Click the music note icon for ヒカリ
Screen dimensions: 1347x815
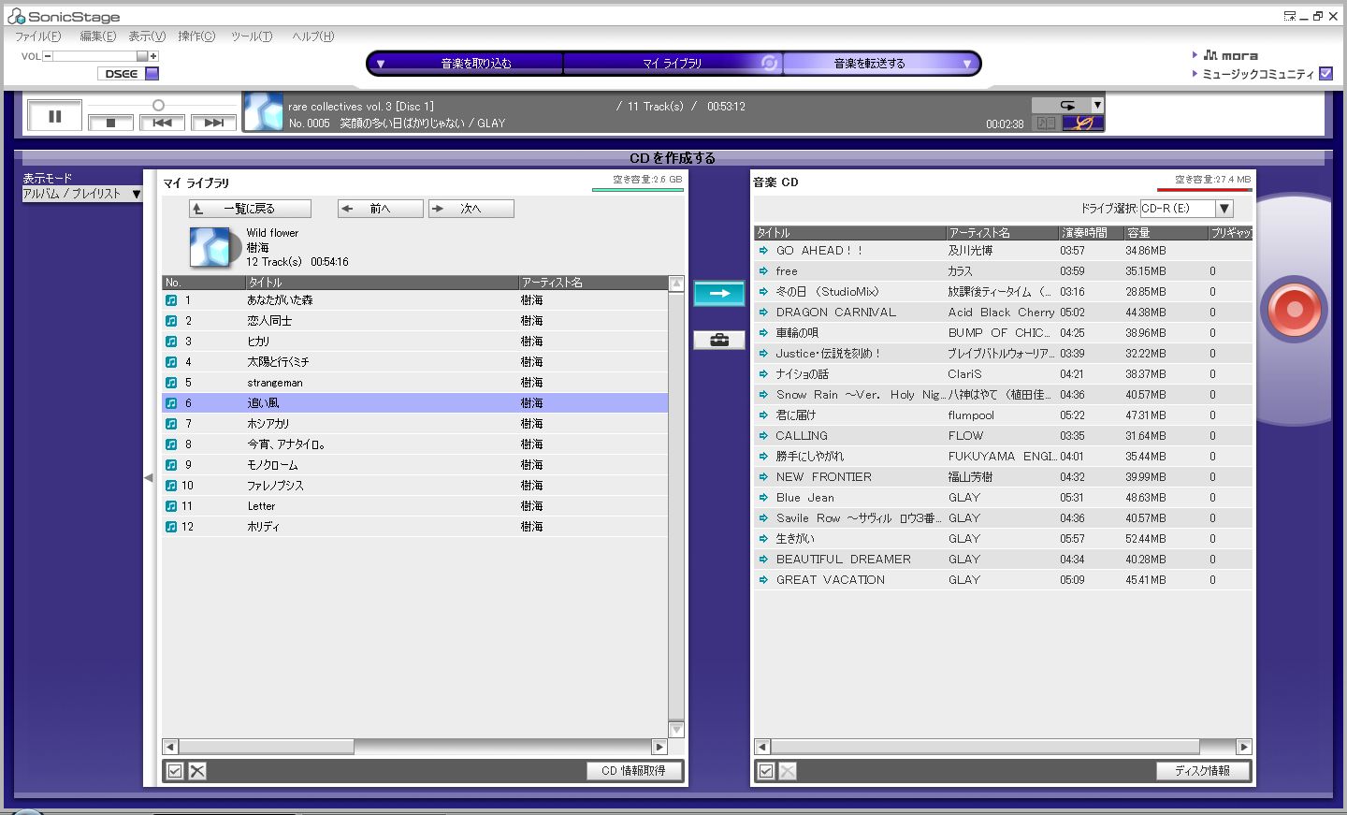tap(171, 342)
